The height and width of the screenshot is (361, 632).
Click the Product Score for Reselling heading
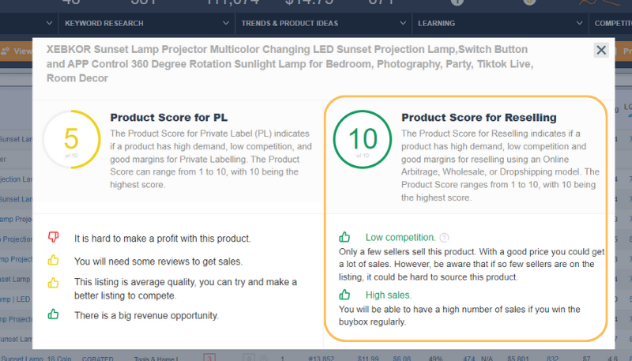point(479,118)
